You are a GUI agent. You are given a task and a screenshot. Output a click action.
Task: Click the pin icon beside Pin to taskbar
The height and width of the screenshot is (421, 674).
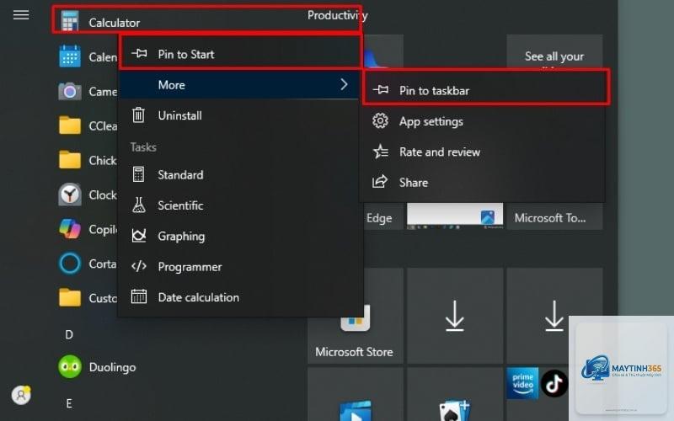381,89
